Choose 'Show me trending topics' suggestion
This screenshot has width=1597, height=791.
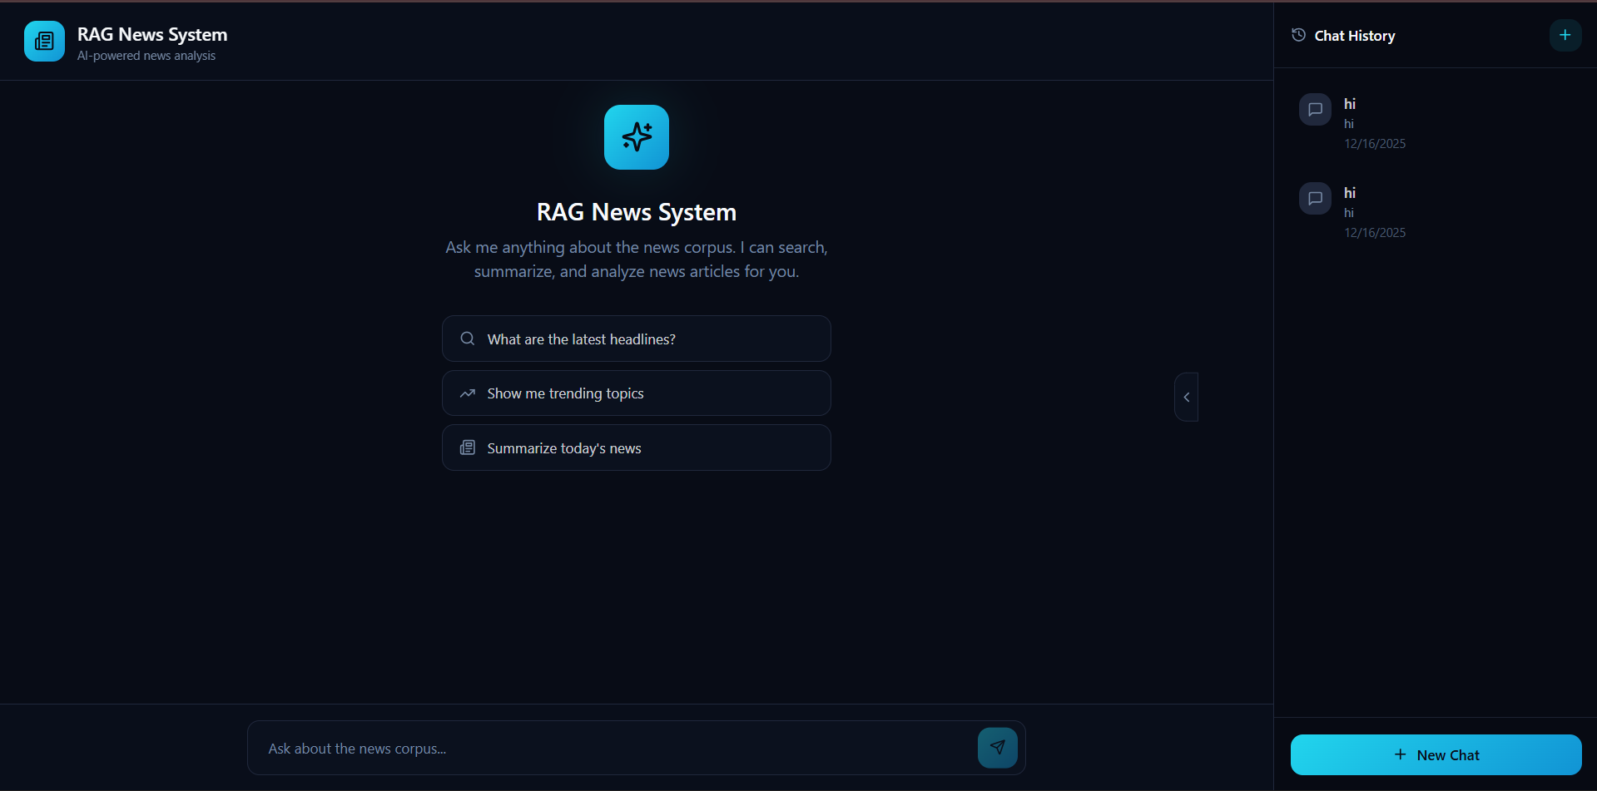637,393
